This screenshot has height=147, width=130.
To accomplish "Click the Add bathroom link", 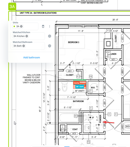I will (x=31, y=57).
